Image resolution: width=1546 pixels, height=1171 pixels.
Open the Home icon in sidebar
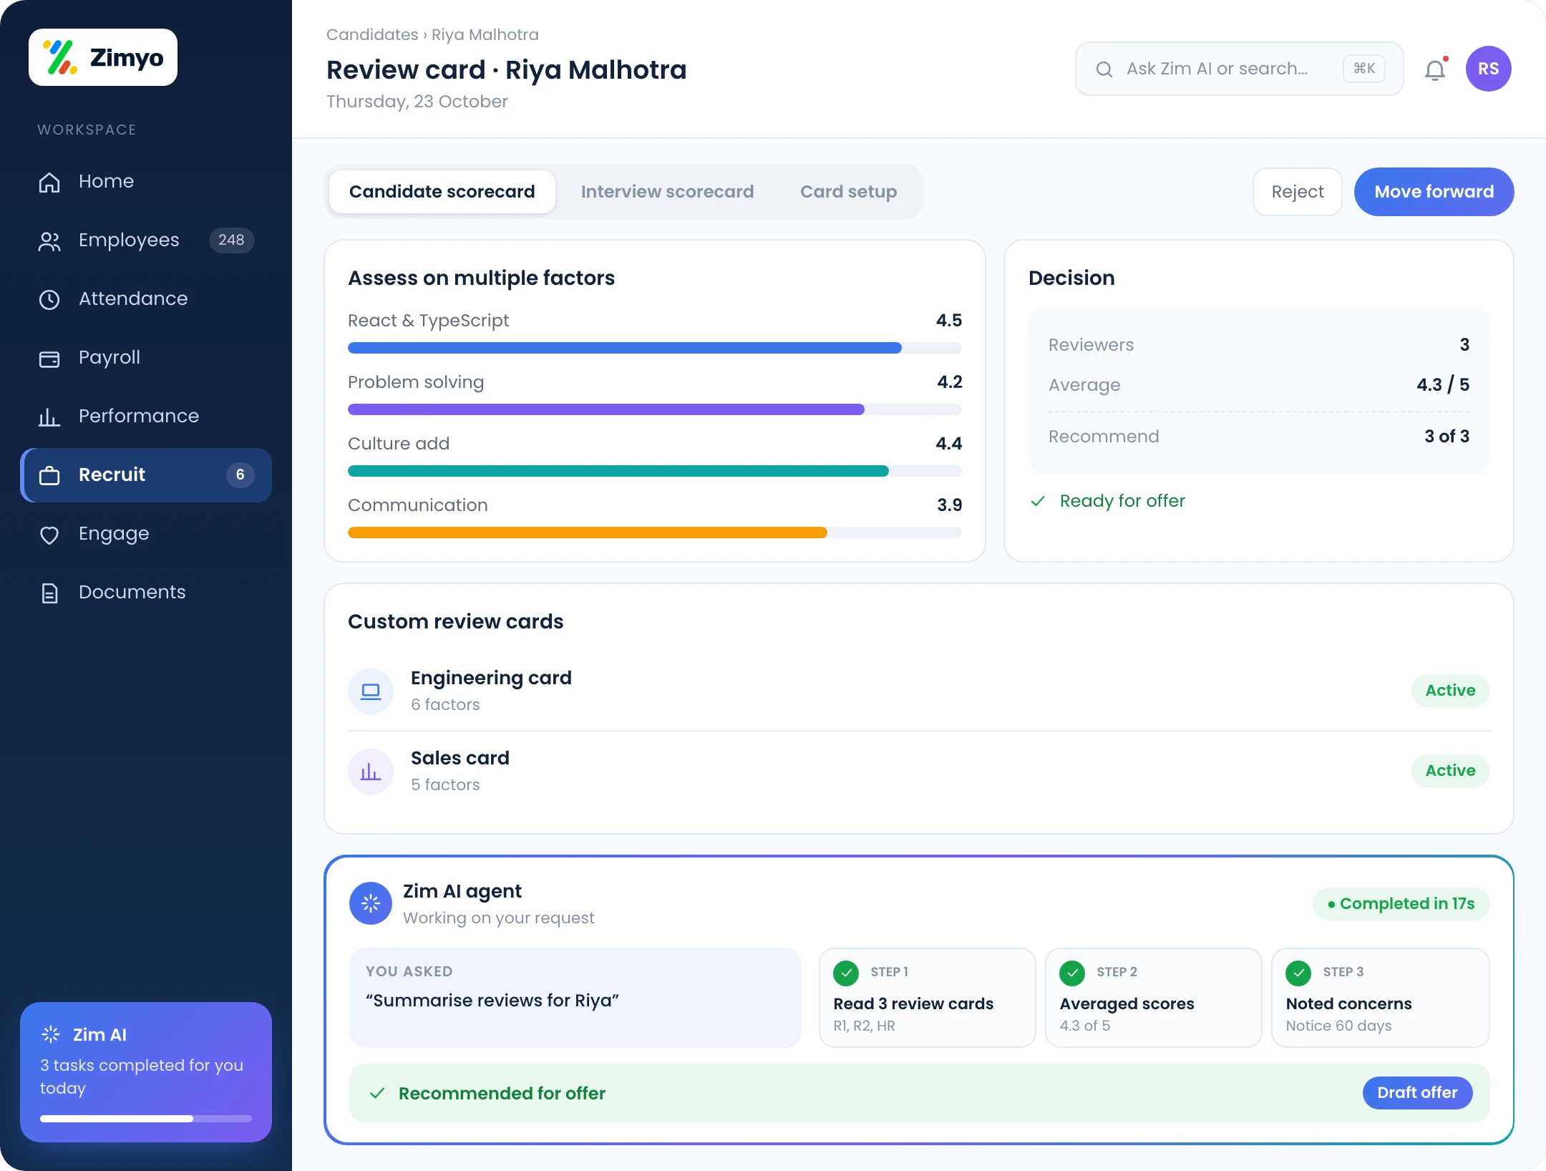click(x=49, y=182)
